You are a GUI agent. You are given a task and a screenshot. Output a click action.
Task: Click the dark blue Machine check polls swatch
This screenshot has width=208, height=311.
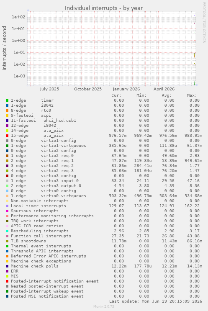click(x=7, y=266)
